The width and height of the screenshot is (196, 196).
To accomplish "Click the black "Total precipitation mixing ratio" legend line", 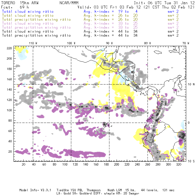I will click(36, 36).
